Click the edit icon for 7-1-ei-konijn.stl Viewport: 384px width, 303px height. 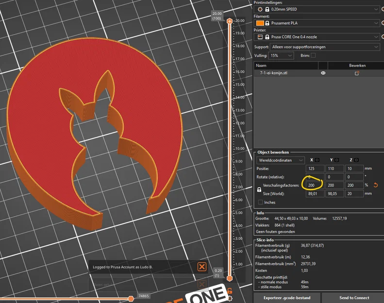pyautogui.click(x=357, y=73)
